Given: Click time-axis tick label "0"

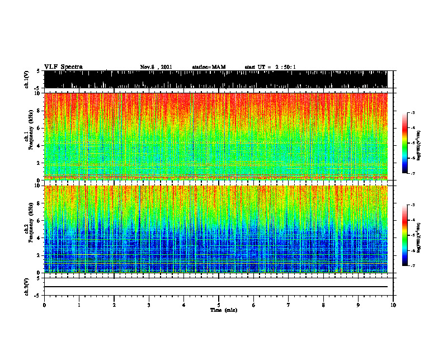Looking at the screenshot, I should click(44, 305).
